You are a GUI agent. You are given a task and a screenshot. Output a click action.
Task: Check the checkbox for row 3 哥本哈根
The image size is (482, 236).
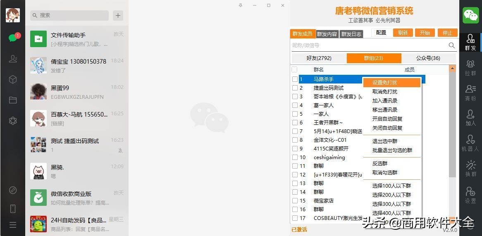295,96
